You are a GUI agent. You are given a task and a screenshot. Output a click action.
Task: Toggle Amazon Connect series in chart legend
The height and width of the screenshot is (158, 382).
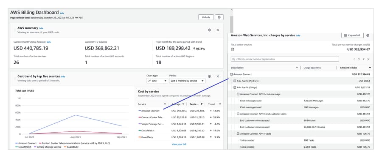[x=26, y=143]
